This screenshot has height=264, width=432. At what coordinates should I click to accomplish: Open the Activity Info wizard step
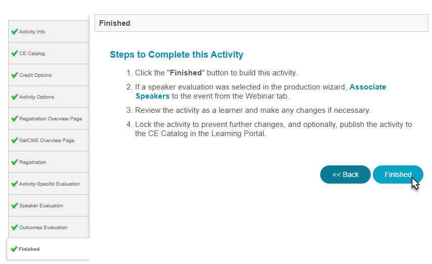click(49, 31)
